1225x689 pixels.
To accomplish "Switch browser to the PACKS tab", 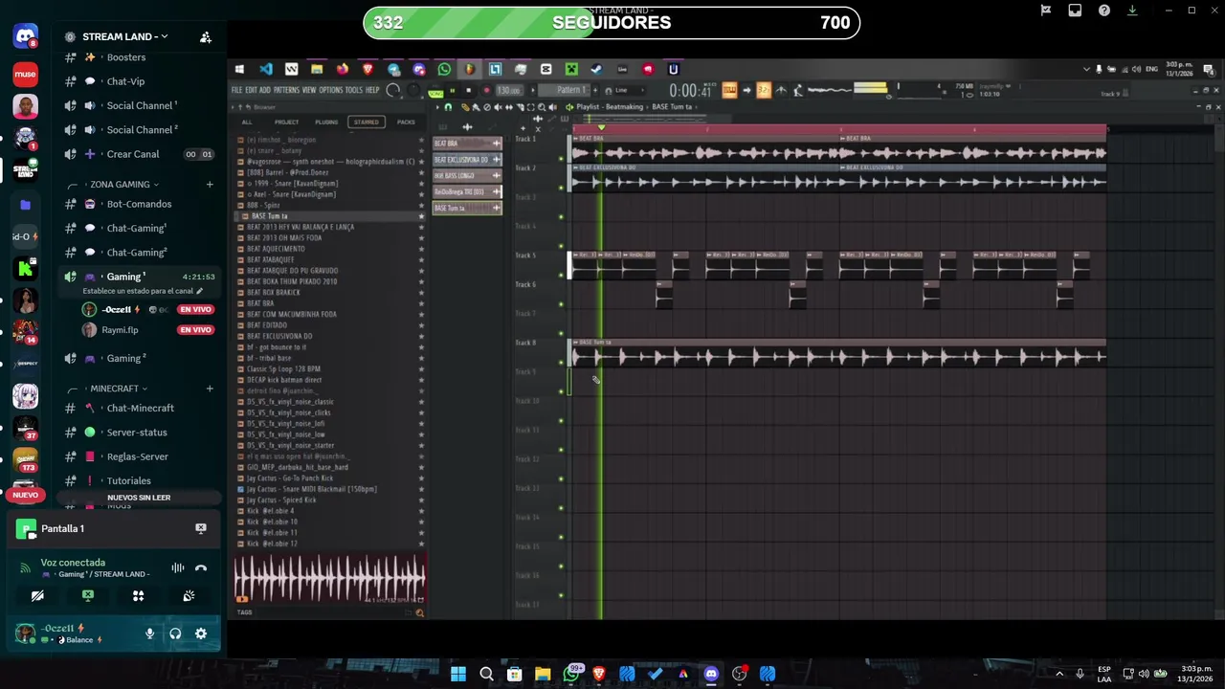I will (x=406, y=122).
